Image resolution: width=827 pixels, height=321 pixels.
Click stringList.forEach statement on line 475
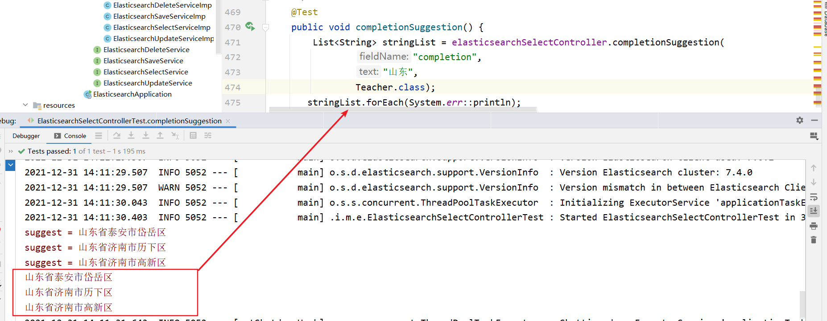coord(414,102)
